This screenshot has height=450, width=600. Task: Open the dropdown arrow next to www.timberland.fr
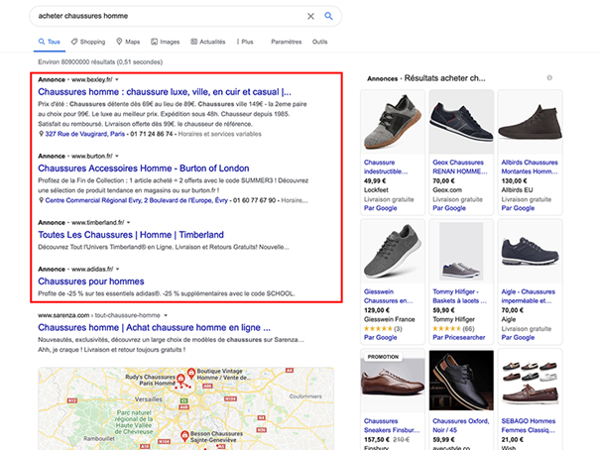128,222
